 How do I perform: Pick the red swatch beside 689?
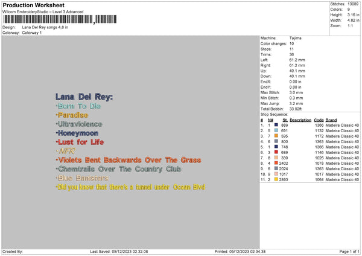point(276,152)
